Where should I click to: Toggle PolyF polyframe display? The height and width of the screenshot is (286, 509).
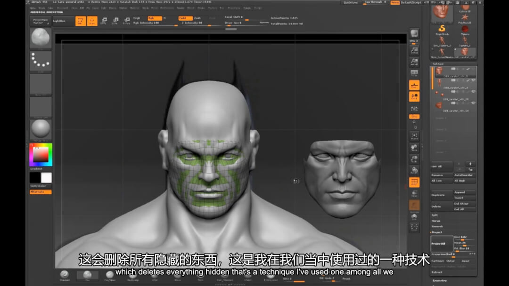[x=414, y=183]
